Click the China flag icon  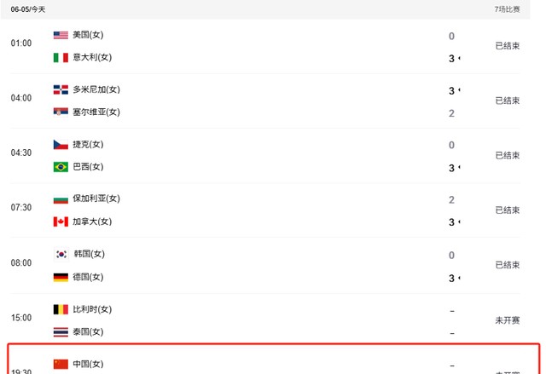coord(61,364)
